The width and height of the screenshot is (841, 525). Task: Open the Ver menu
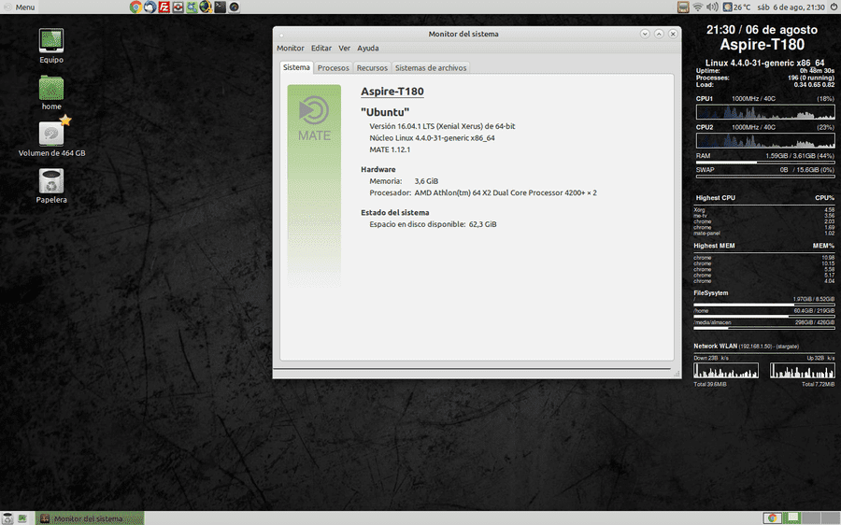[x=344, y=48]
